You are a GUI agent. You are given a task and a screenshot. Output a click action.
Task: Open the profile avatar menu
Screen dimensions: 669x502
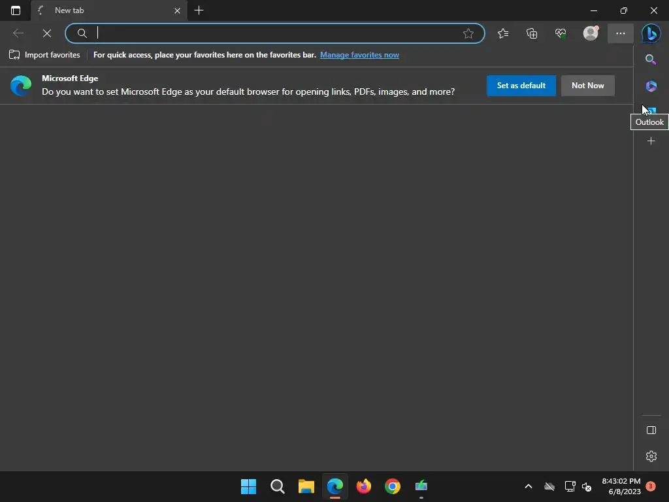tap(591, 33)
